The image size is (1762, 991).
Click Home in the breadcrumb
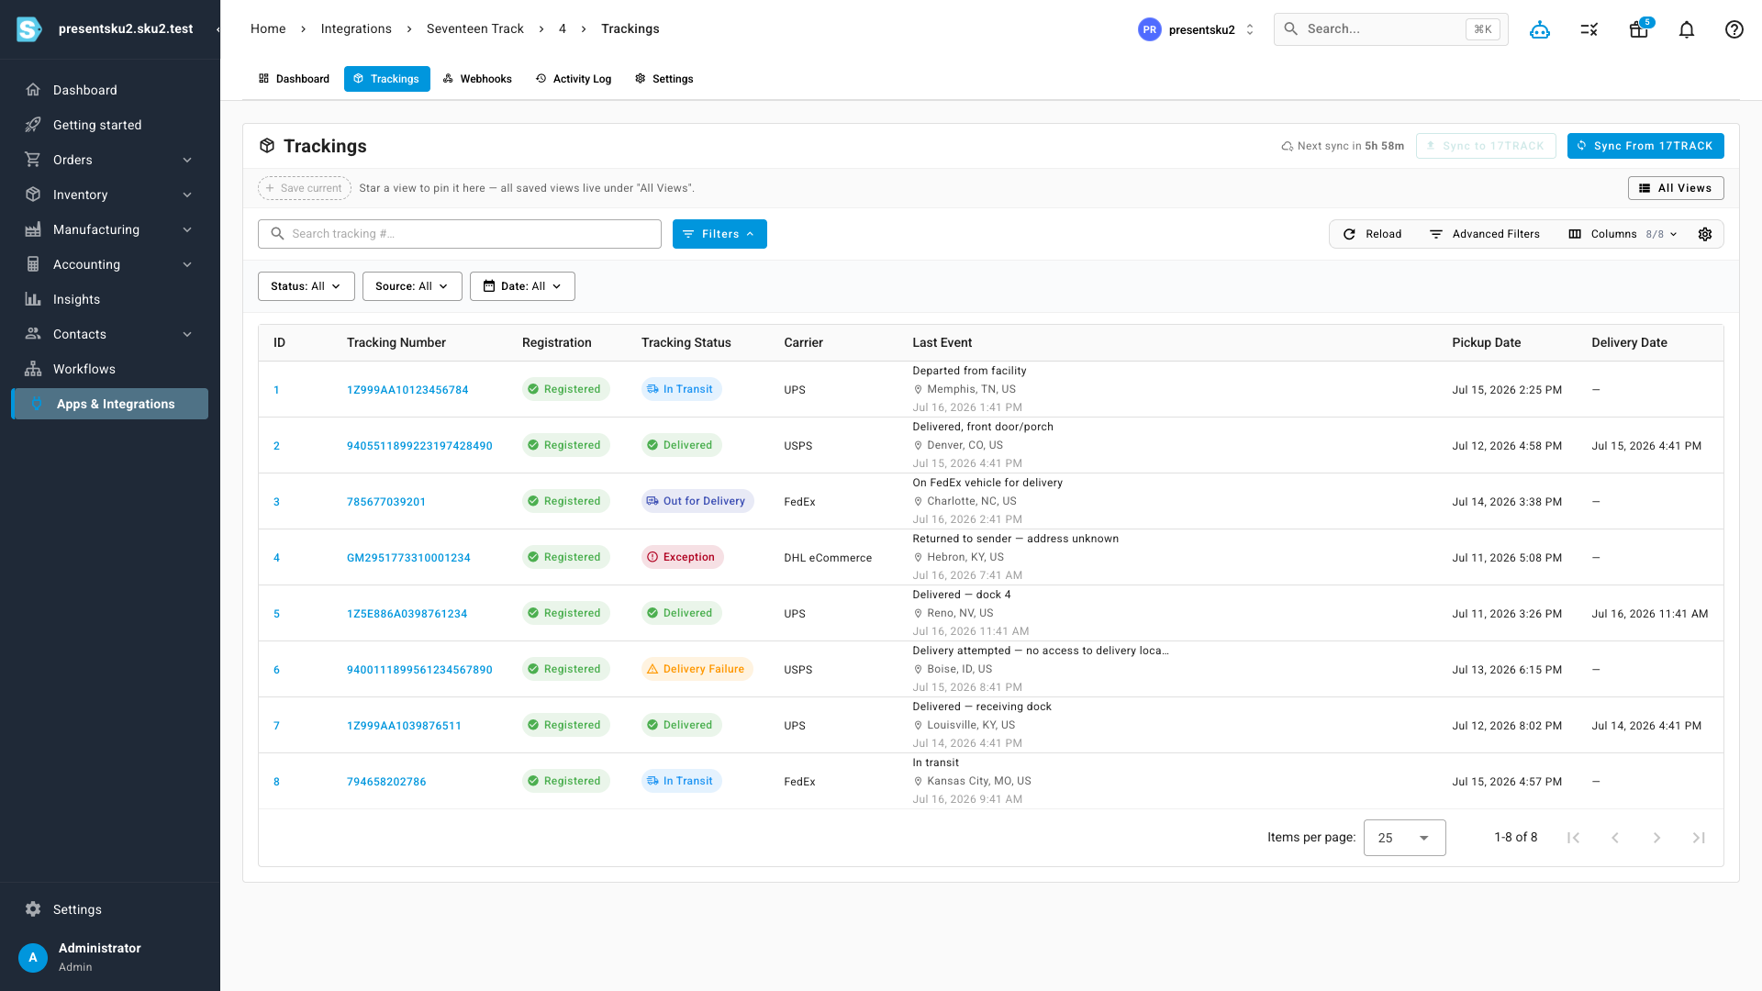(268, 29)
